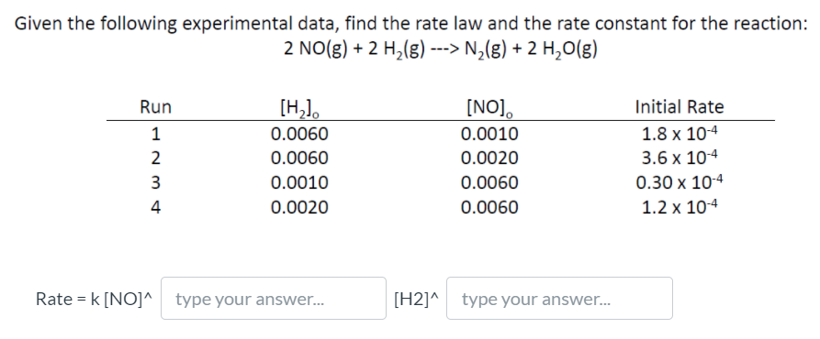820x339 pixels.
Task: Click the 1.8 x 10-4 initial rate value
Action: click(680, 133)
